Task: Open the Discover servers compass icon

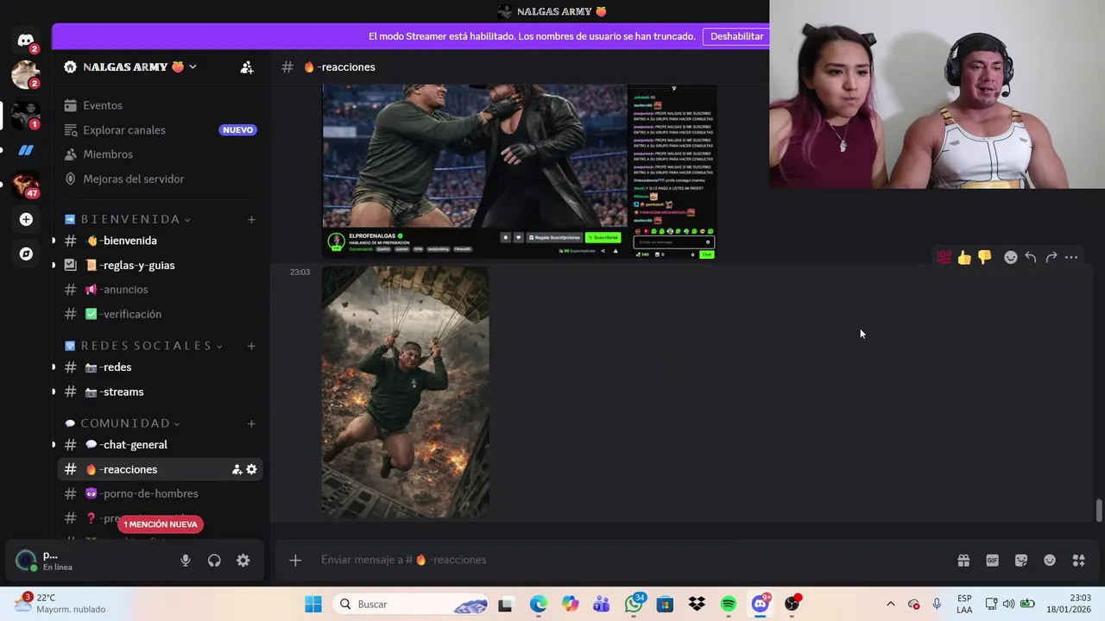Action: [x=26, y=254]
